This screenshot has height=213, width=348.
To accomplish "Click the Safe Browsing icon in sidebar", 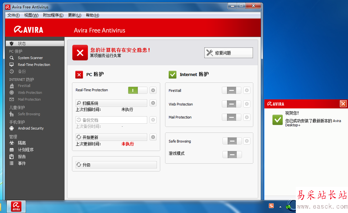I will (x=12, y=114).
